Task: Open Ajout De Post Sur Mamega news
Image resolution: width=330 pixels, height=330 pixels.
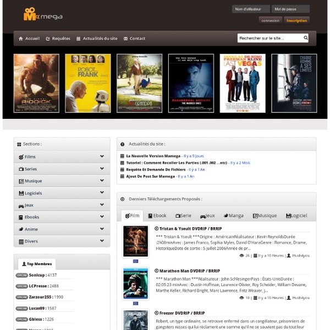Action: [x=151, y=177]
